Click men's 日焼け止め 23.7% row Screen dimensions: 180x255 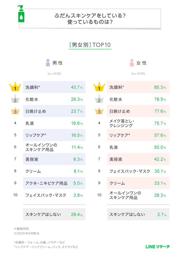pyautogui.click(x=54, y=111)
